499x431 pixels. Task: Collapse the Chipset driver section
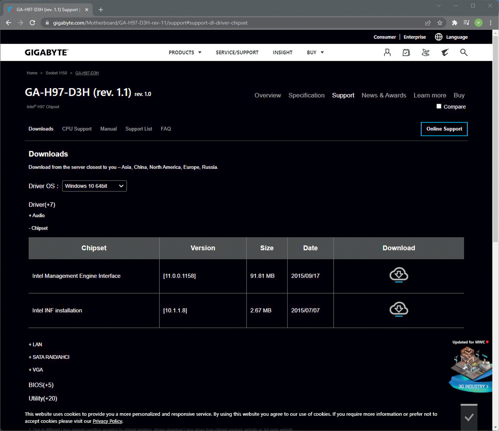(x=38, y=228)
